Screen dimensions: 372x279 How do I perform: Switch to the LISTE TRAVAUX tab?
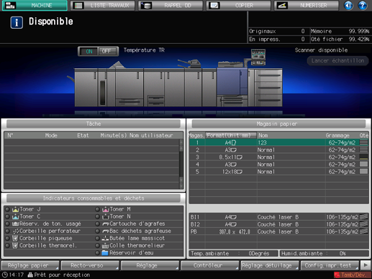(103, 5)
